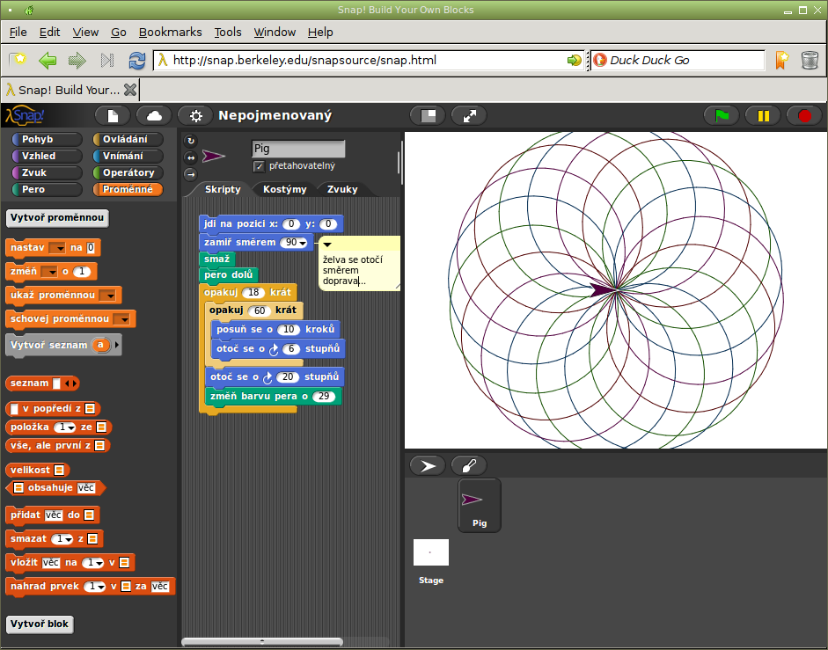
Task: Click the green flag run button
Action: pos(722,116)
